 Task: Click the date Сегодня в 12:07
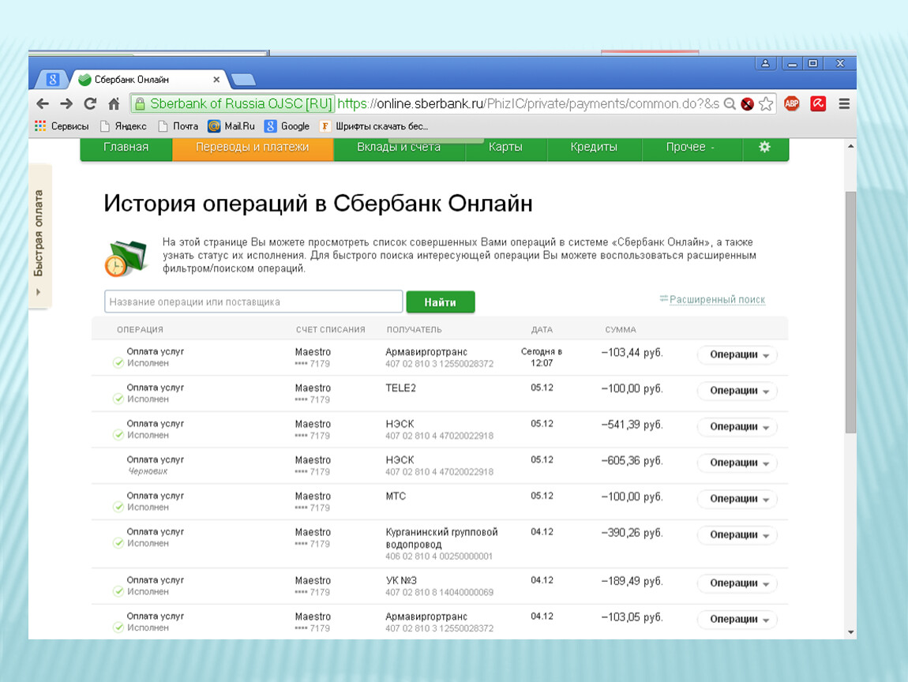pos(542,358)
